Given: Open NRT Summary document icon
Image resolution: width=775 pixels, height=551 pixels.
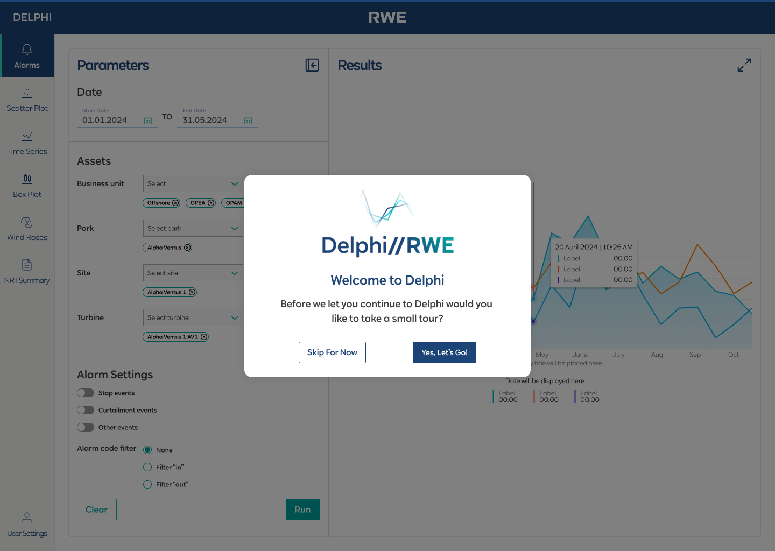Looking at the screenshot, I should coord(27,265).
